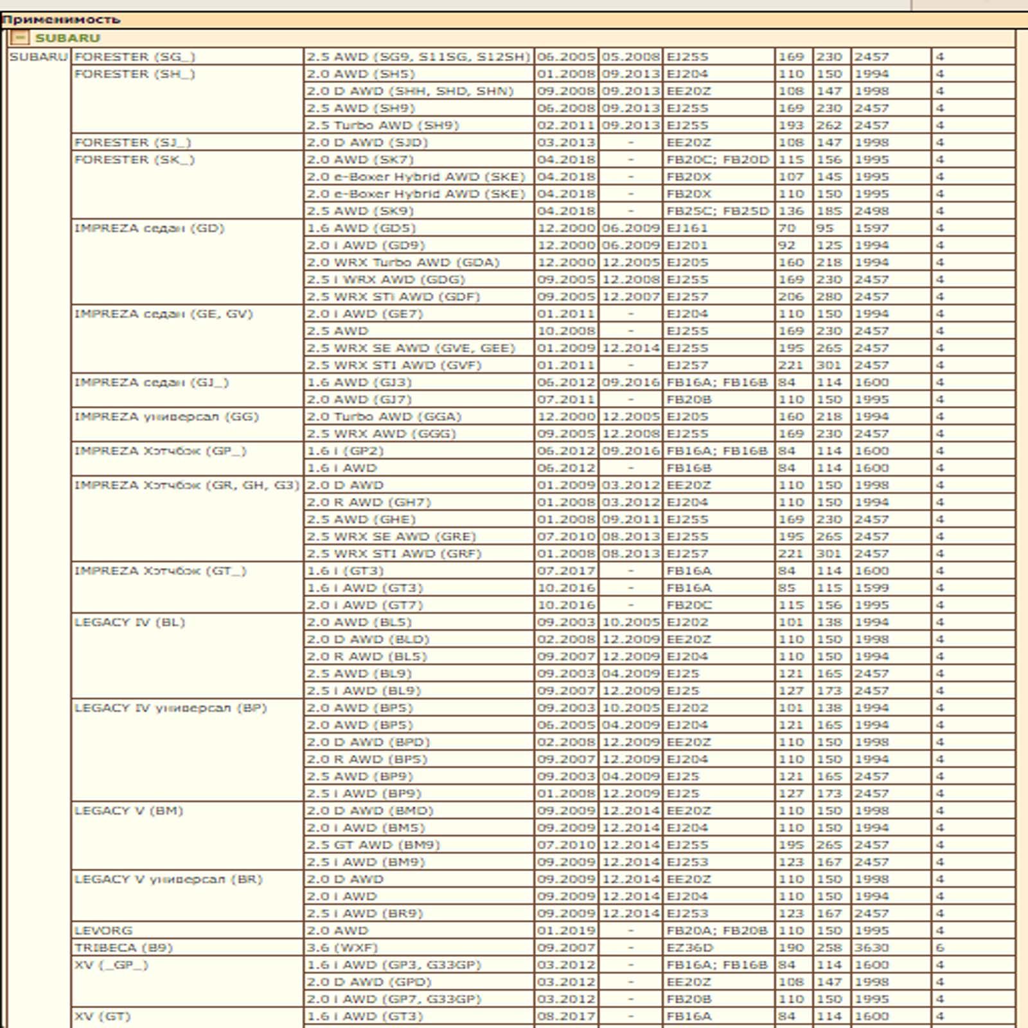The height and width of the screenshot is (1028, 1028).
Task: Collapse the SUBARU applicability section
Action: (x=21, y=38)
